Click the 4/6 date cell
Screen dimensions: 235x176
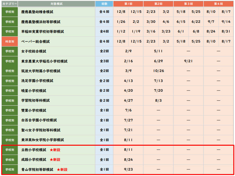coord(166,22)
